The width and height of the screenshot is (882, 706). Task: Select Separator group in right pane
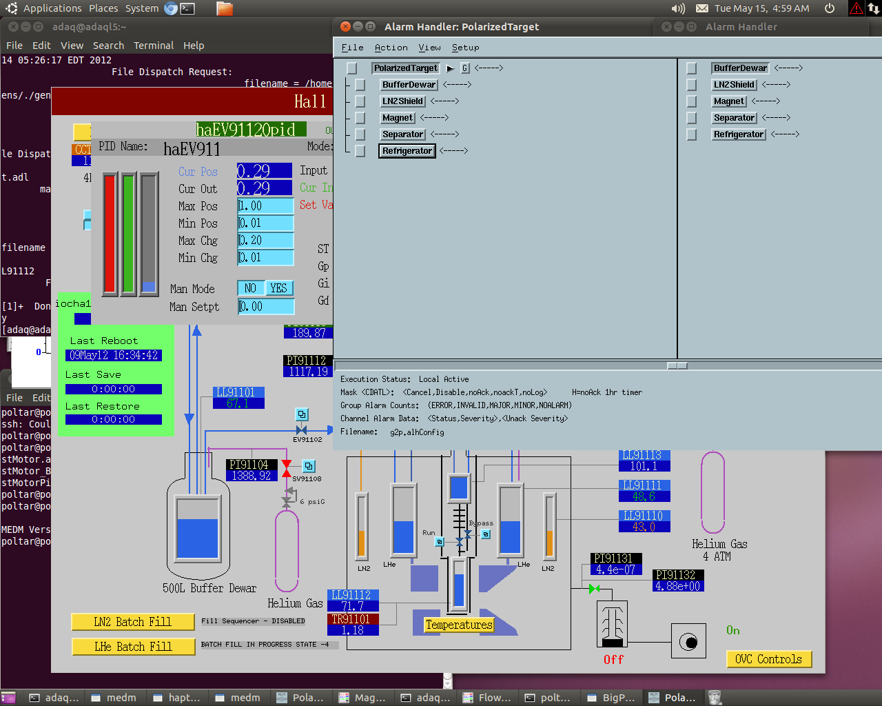(x=735, y=118)
